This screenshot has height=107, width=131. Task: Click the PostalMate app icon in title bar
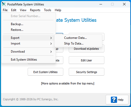pos(4,4)
